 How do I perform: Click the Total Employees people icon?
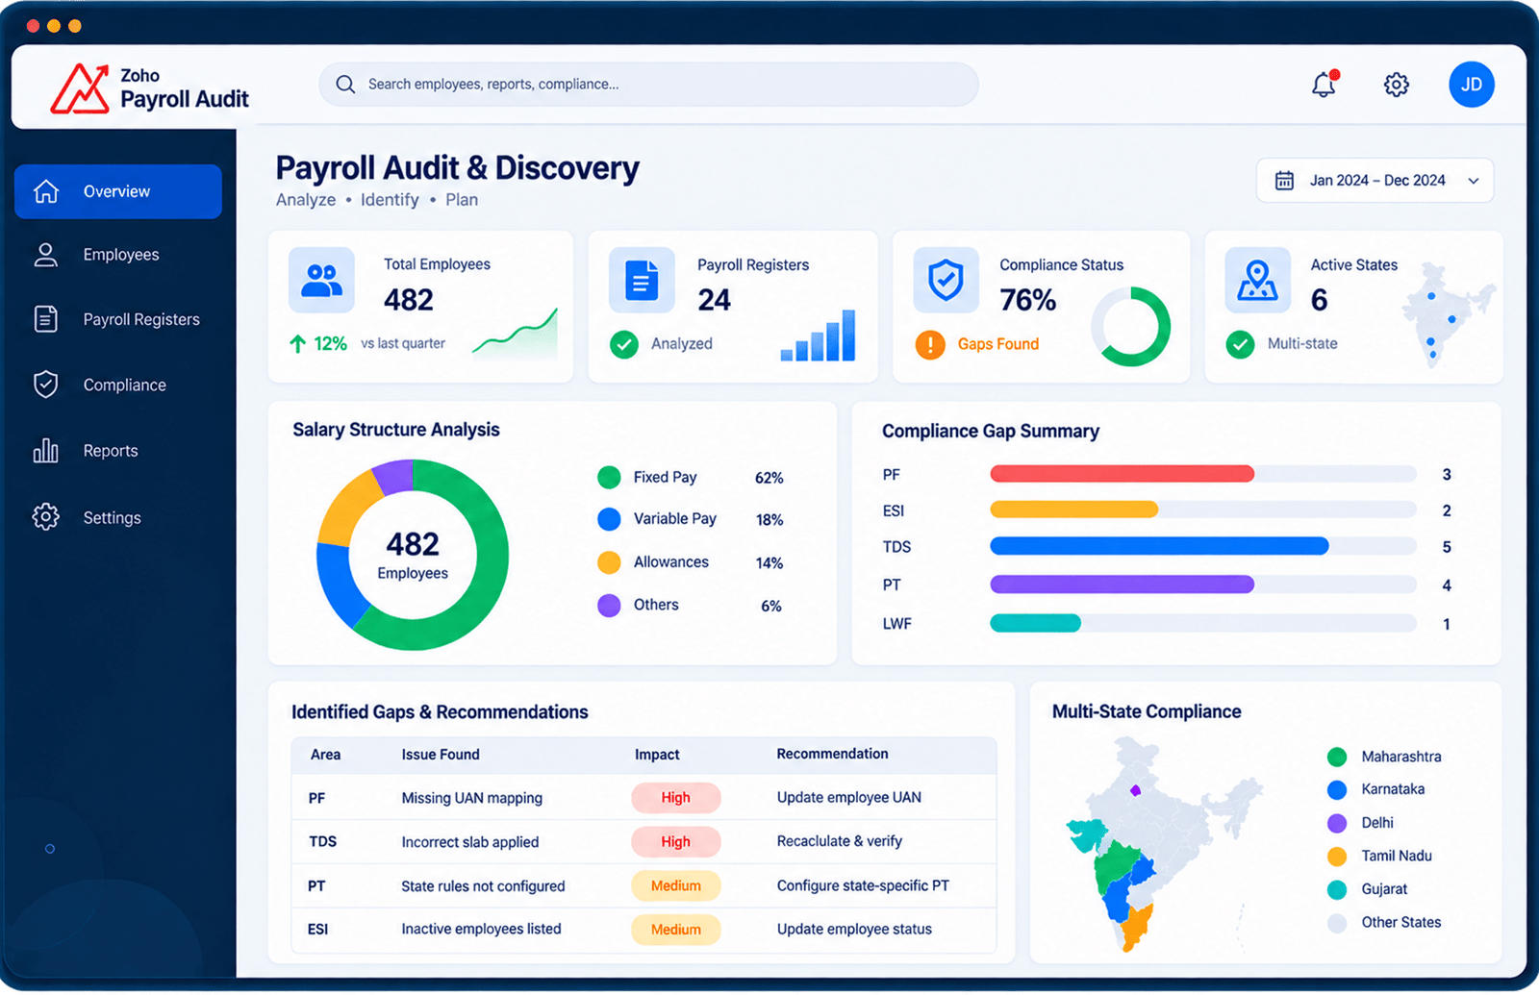pos(321,280)
